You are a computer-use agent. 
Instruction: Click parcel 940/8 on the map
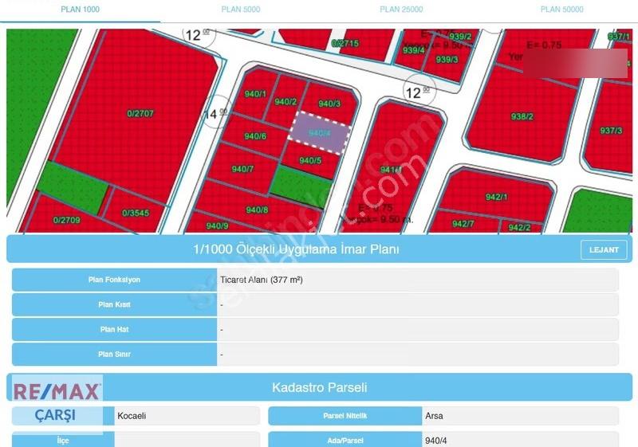click(x=257, y=210)
